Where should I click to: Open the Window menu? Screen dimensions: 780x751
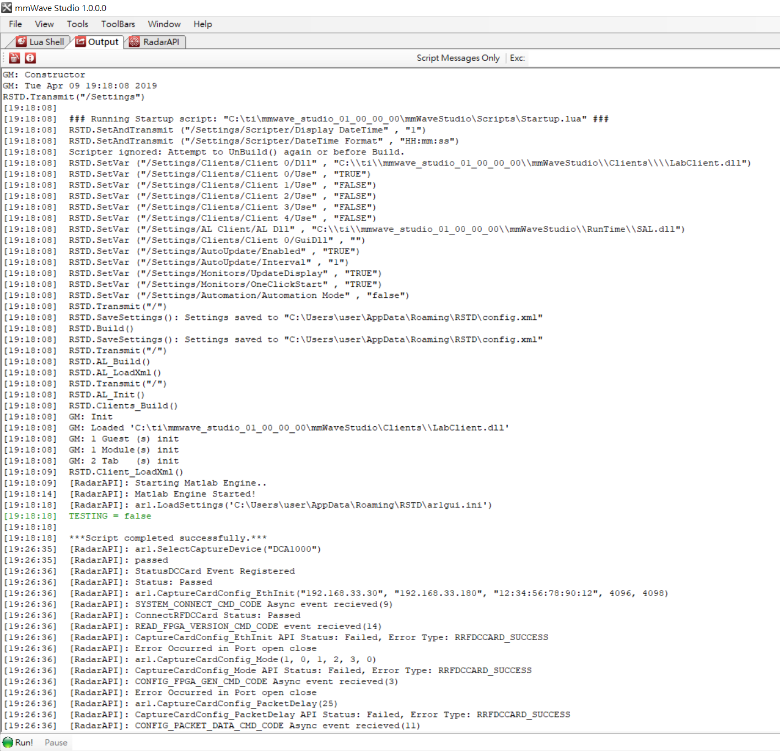tap(164, 24)
